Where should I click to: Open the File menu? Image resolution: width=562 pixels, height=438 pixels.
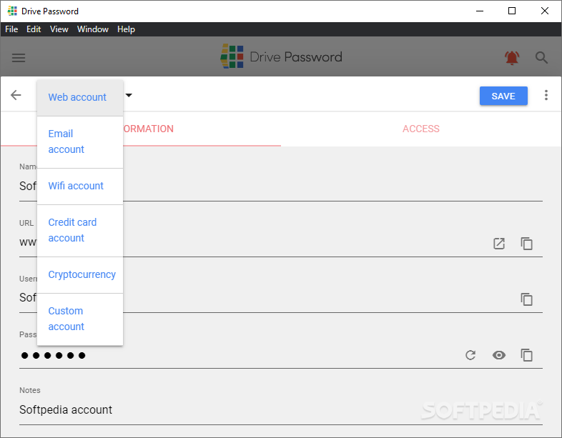pyautogui.click(x=11, y=29)
